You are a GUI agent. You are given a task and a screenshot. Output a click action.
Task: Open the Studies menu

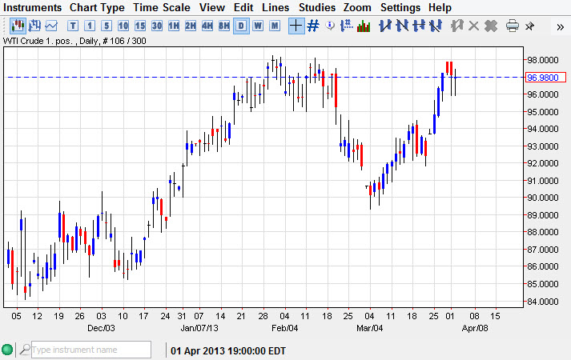point(317,7)
